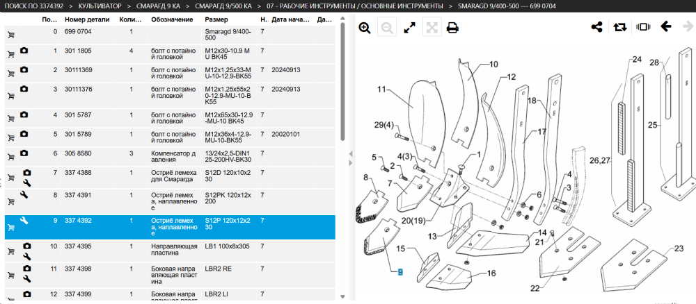Add part 301 1805 to cart

11,54
